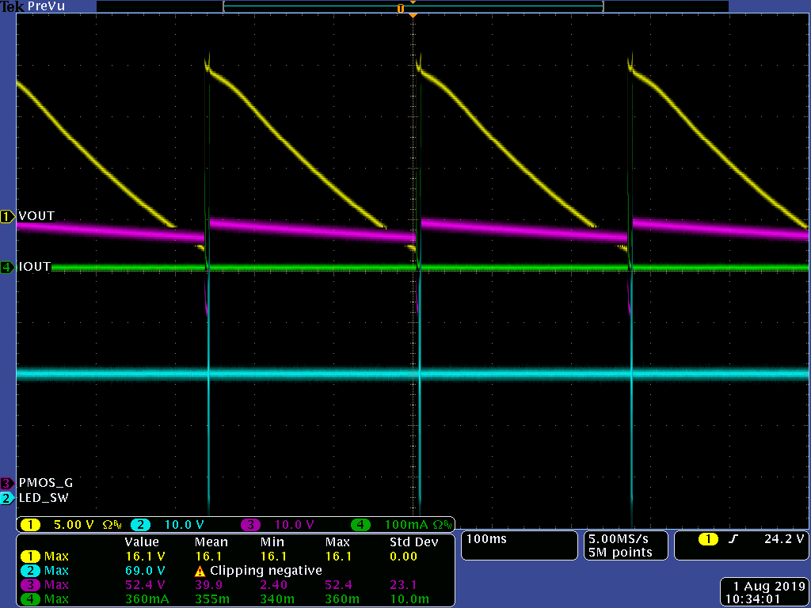Click the Clipping negative warning text
Viewport: 811px width, 608px height.
coord(266,571)
